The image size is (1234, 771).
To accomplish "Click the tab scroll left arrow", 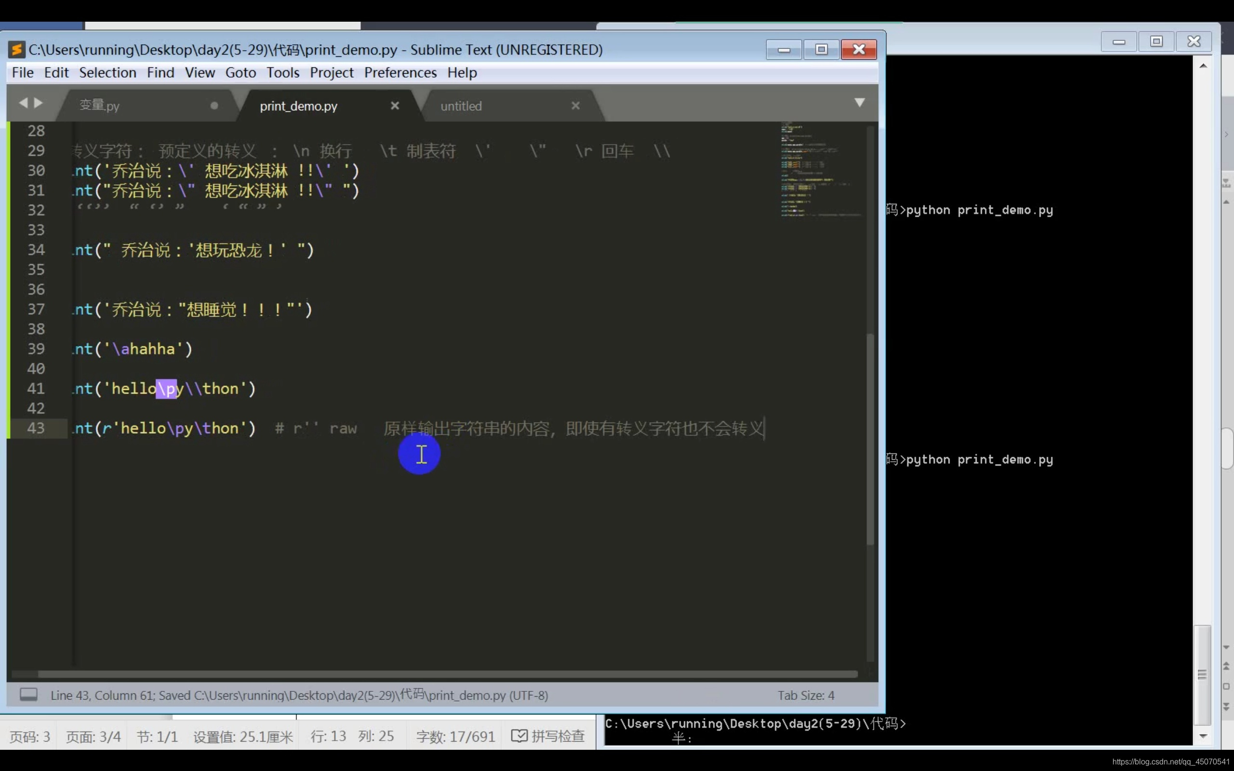I will (x=23, y=103).
